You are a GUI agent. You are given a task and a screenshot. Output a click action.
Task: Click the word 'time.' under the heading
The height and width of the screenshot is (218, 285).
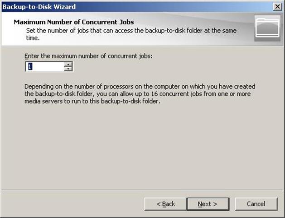tap(33, 38)
